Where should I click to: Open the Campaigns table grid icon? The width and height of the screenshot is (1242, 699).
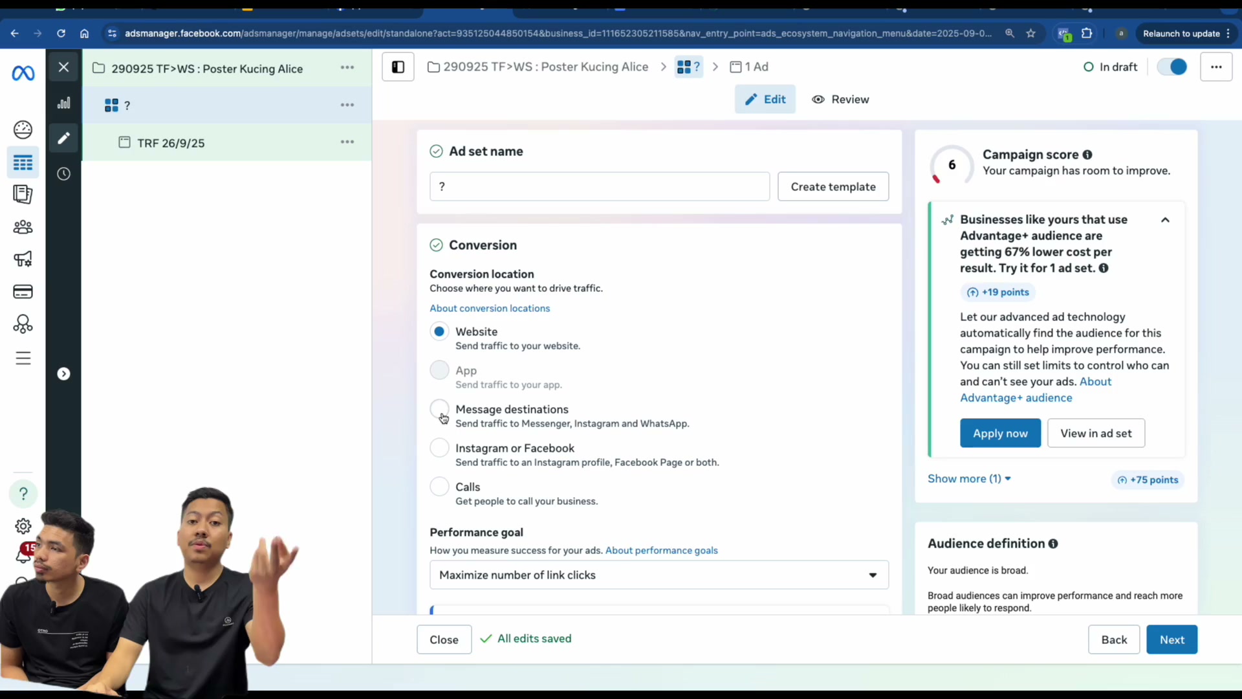pyautogui.click(x=23, y=162)
